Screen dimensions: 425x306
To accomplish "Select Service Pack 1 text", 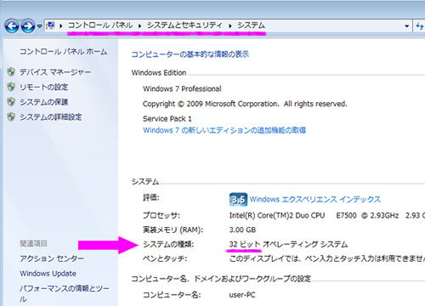I will point(167,118).
